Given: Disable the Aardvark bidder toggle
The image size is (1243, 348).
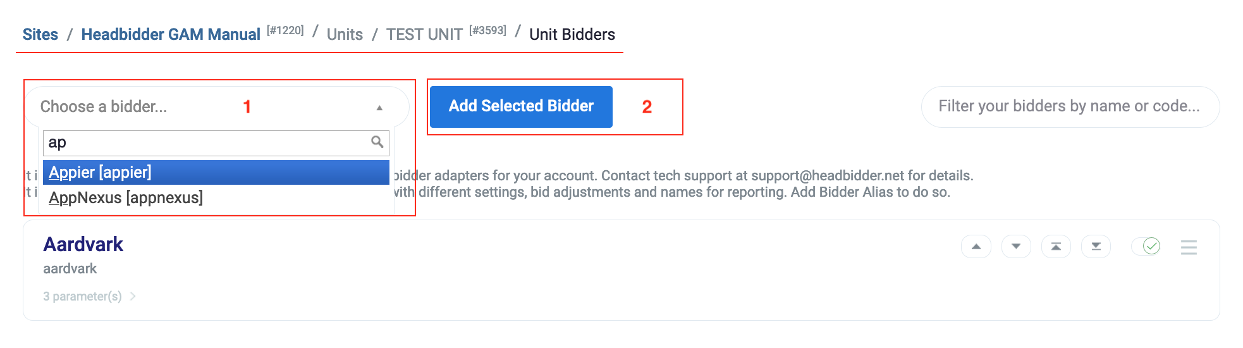Looking at the screenshot, I should (1147, 246).
